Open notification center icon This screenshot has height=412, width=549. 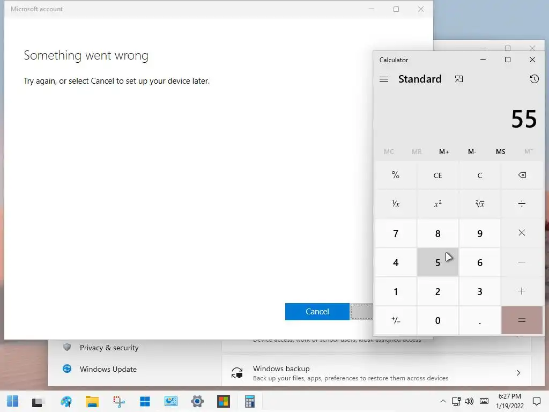pos(536,401)
